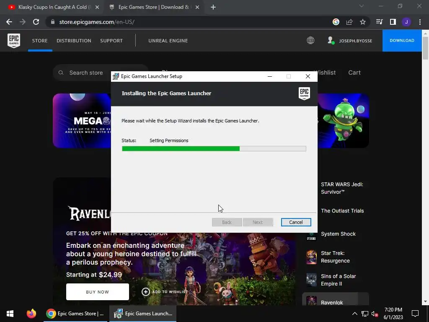
Task: Reload the Epic Games Store page
Action: [36, 22]
